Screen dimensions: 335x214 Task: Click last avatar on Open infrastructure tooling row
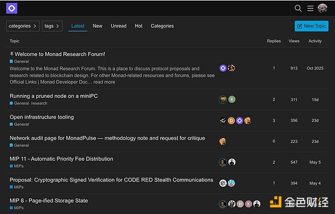(247, 121)
